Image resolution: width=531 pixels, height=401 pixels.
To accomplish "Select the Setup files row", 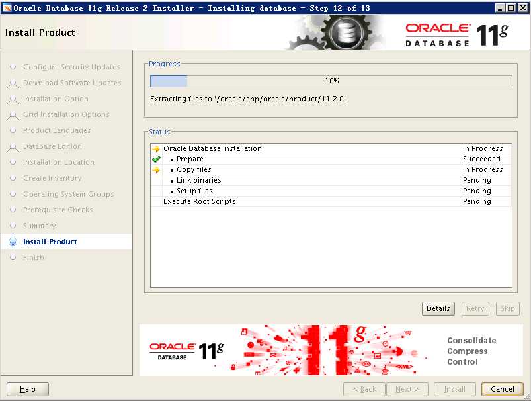I will point(331,191).
